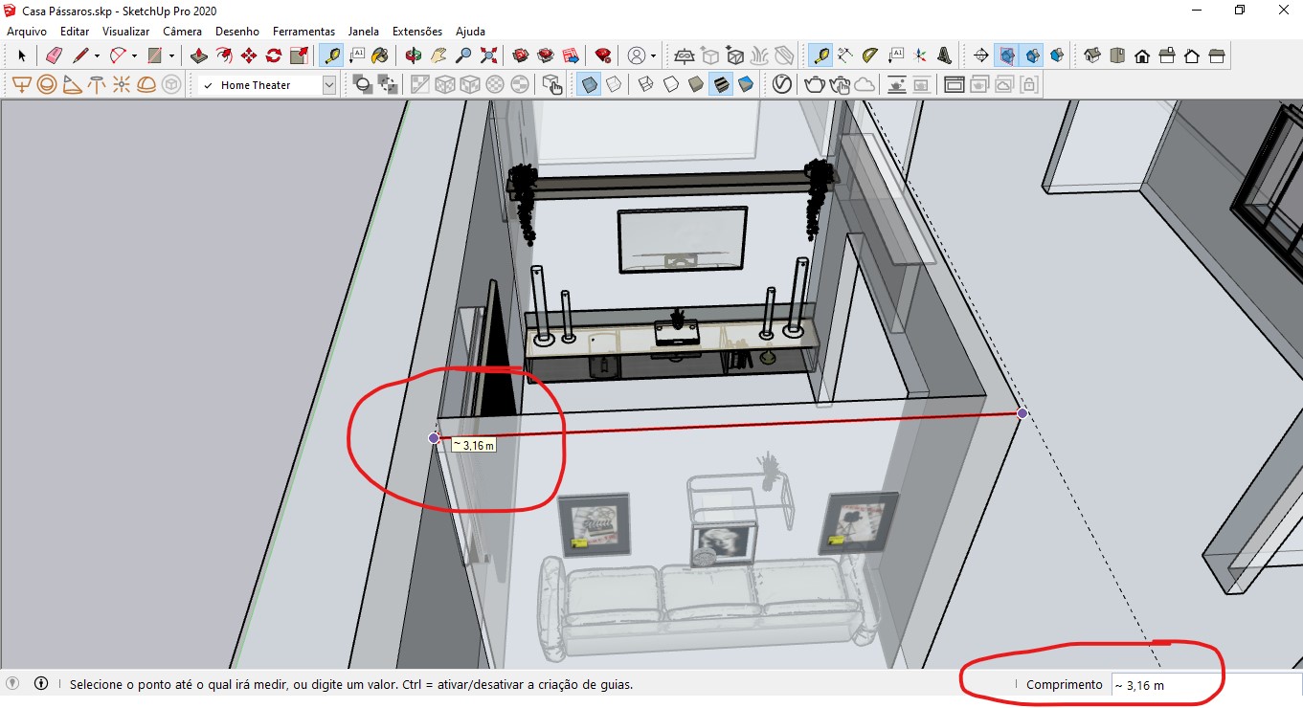The width and height of the screenshot is (1303, 708).
Task: Click the Zoom Extents icon
Action: click(488, 55)
